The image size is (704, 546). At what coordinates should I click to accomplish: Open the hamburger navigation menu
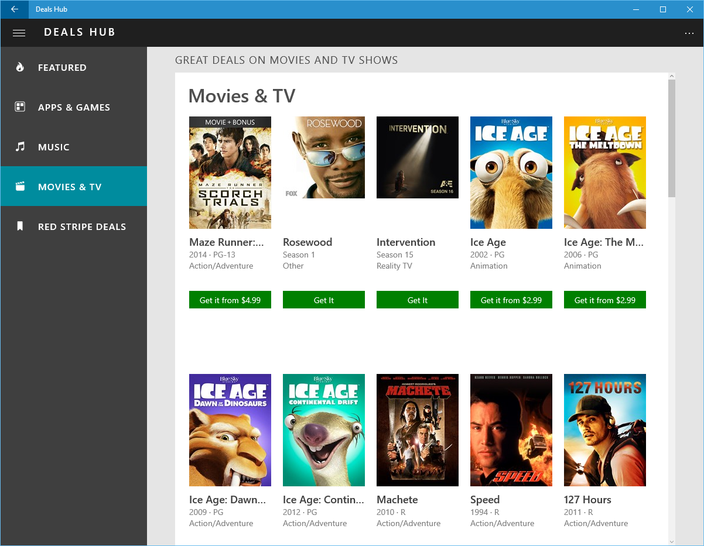(x=19, y=33)
